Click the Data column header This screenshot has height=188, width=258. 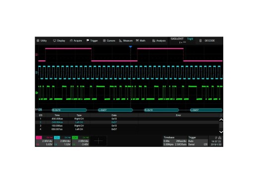(114, 115)
